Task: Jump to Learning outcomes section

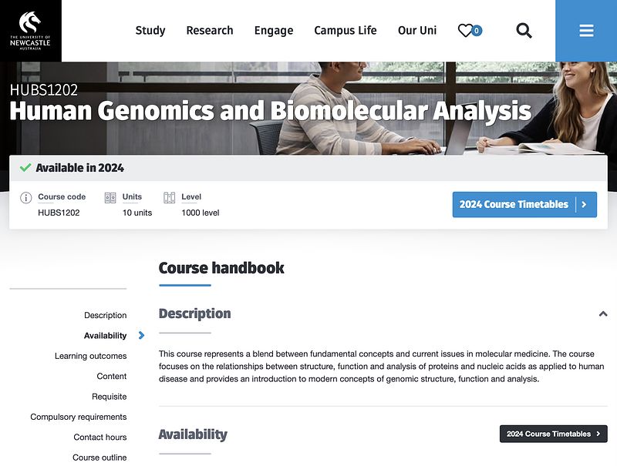Action: click(90, 356)
